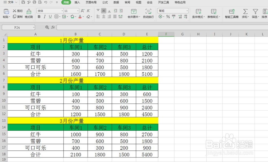Click the Home (开始) tab button
268x162 pixels.
pos(66,2)
